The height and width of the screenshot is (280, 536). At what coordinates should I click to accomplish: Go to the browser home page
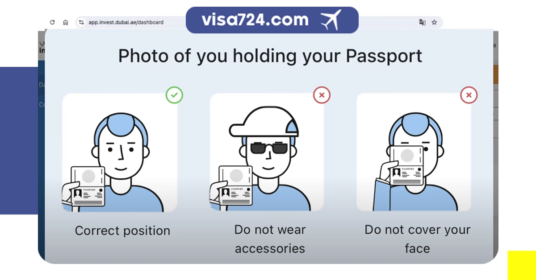(x=66, y=22)
